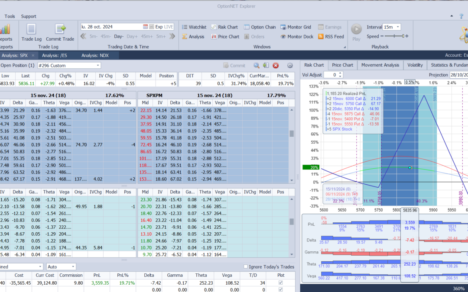Click the Commit button in position toolbar
Image resolution: width=468 pixels, height=292 pixels.
tap(234, 66)
